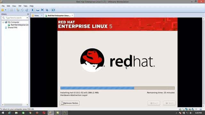Click the Next button in installer

(x=169, y=103)
